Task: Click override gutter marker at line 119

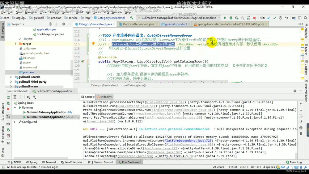Action: (83, 61)
